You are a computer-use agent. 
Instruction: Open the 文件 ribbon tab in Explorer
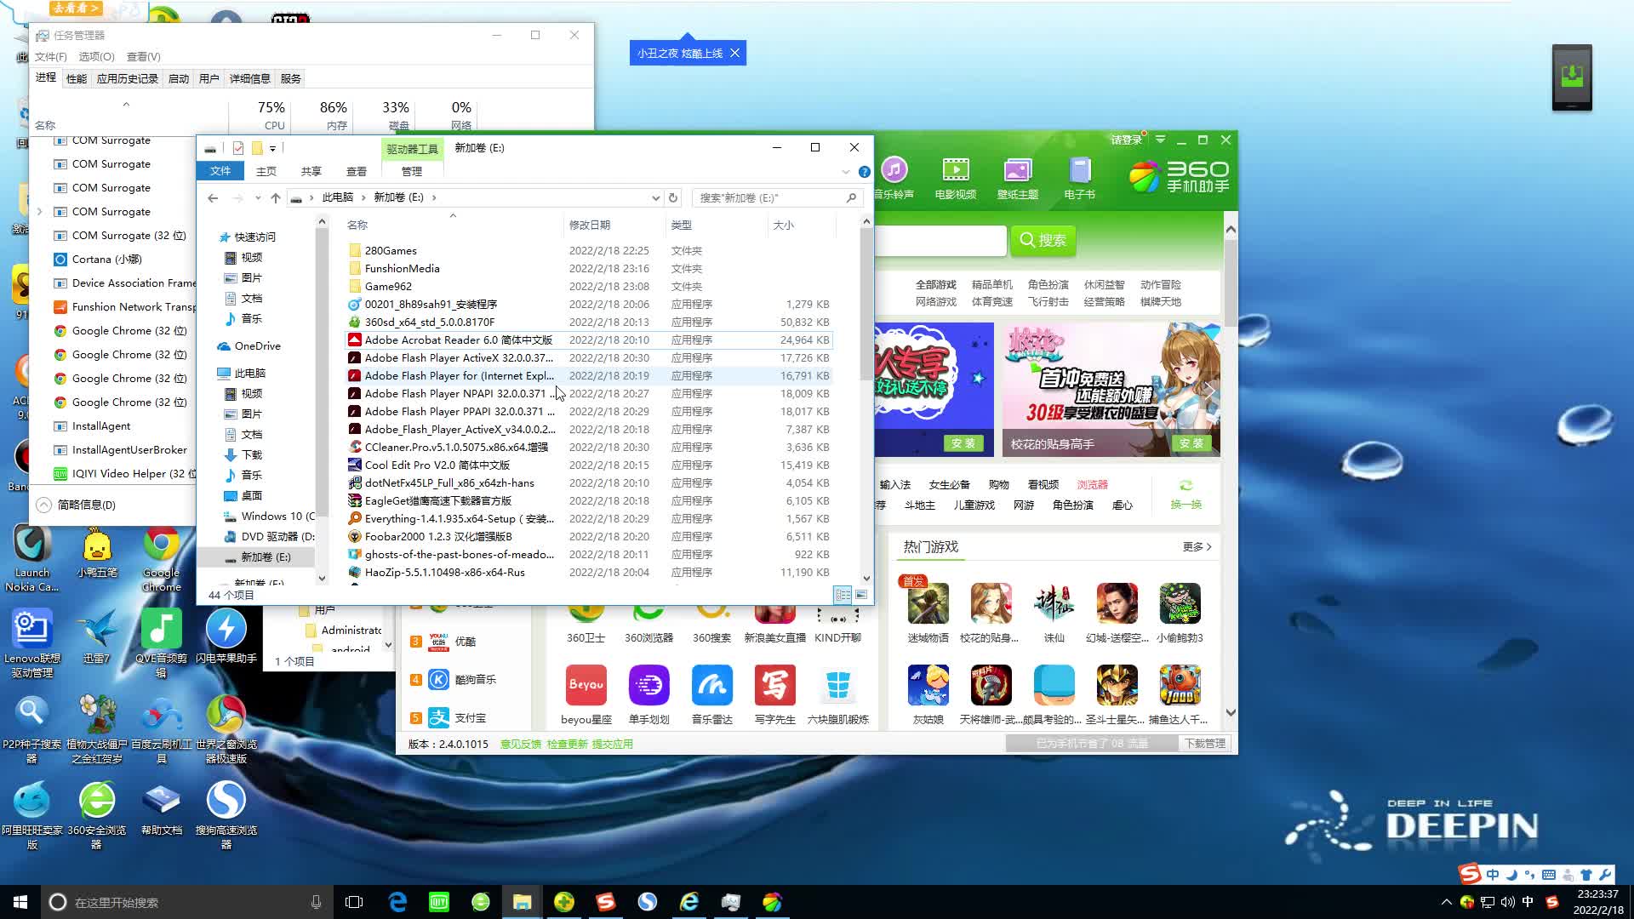click(x=220, y=171)
